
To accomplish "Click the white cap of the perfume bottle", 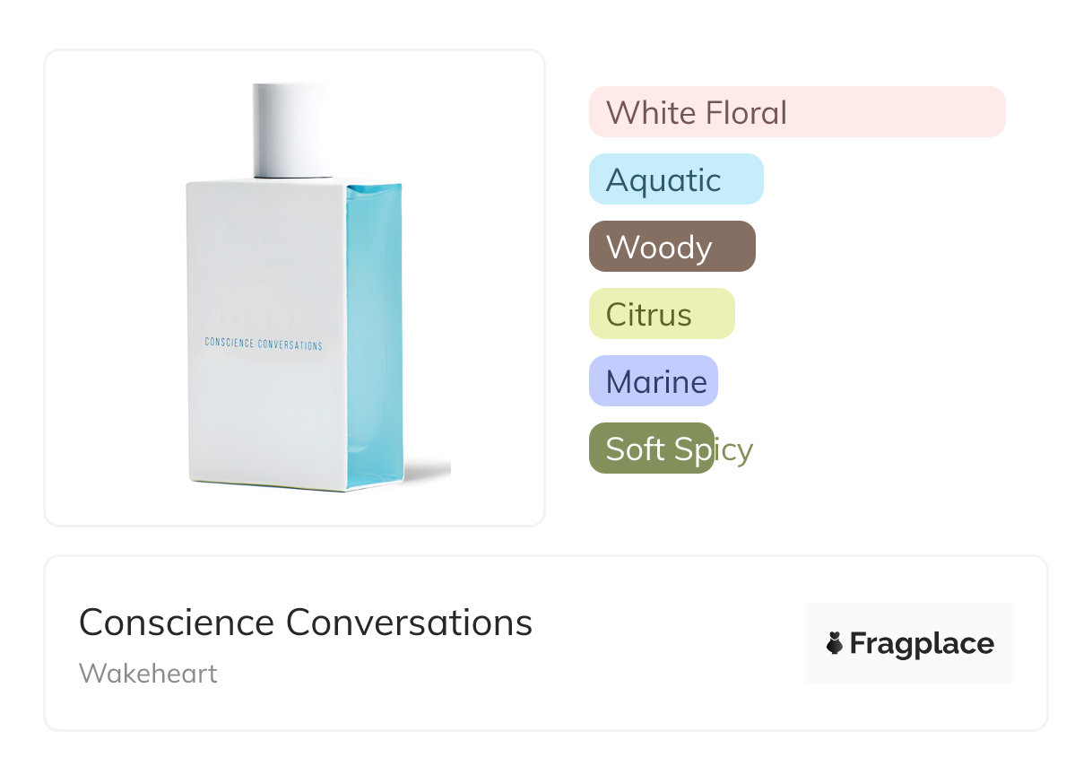I will coord(292,130).
